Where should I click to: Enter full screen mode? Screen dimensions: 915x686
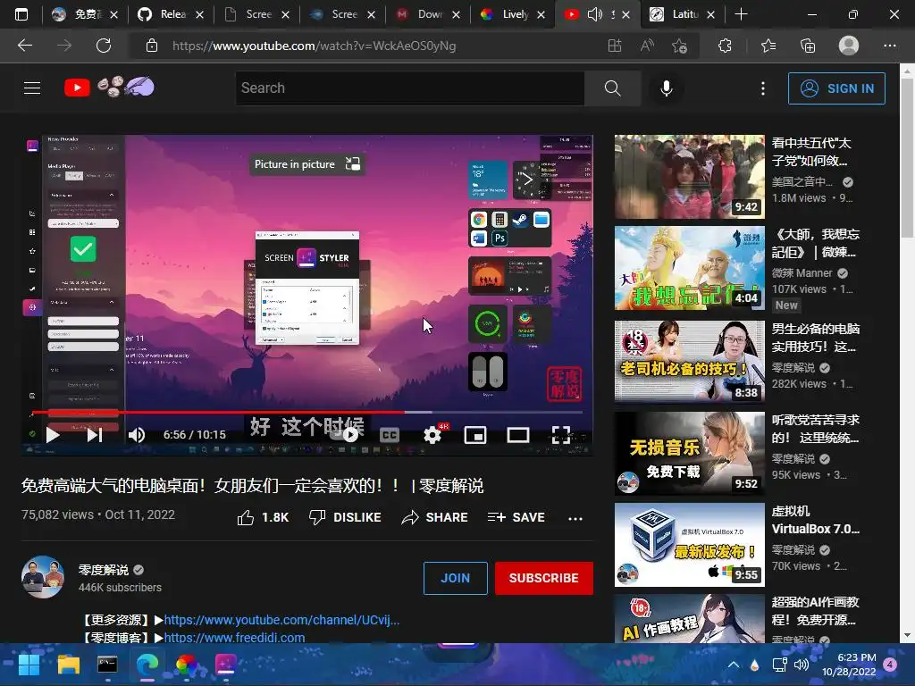pos(561,435)
